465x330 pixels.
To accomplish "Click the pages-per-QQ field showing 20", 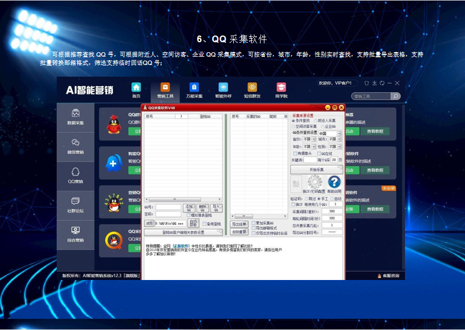I will (334, 160).
